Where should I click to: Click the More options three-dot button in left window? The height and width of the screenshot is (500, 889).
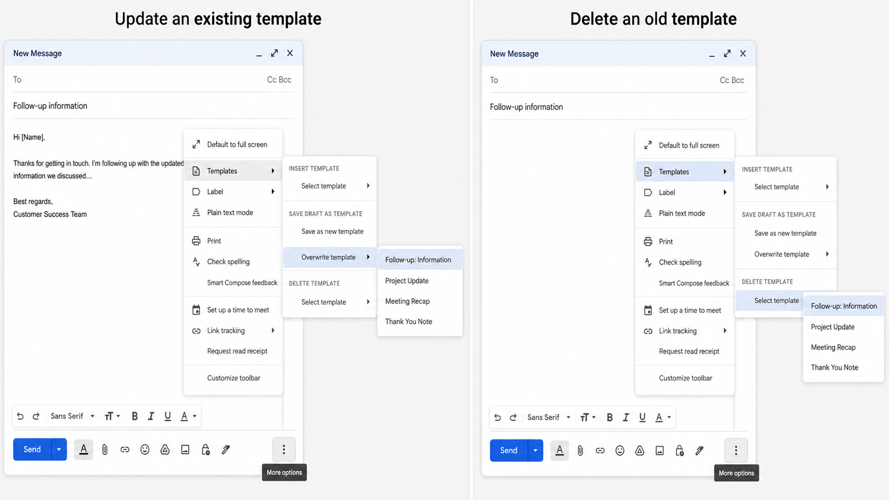[x=284, y=450]
